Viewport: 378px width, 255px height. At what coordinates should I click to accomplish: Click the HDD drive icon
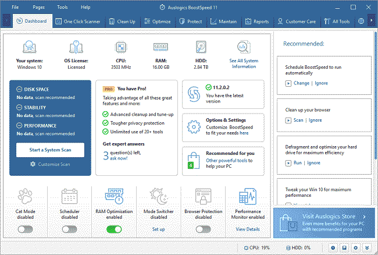(x=202, y=47)
